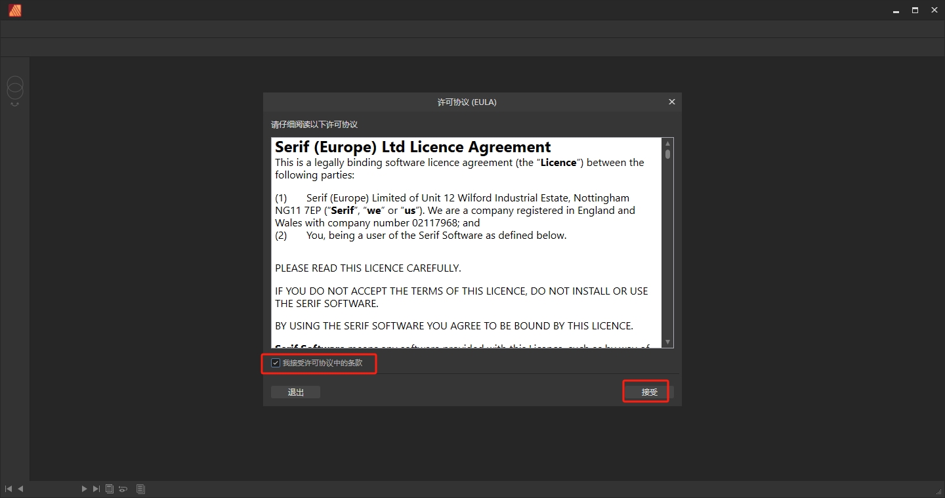Maximize the Affinity Publisher window
The height and width of the screenshot is (498, 945).
coord(915,10)
